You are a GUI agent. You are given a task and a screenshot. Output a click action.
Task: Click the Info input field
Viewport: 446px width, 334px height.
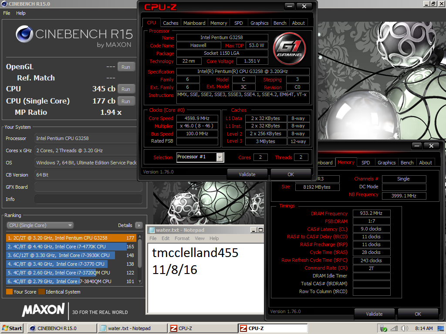point(88,199)
